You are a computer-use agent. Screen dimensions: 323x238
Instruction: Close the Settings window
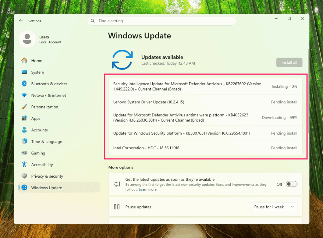tap(302, 19)
